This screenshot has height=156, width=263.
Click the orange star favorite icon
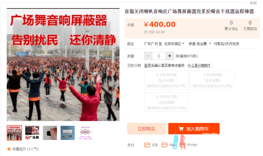[9, 149]
